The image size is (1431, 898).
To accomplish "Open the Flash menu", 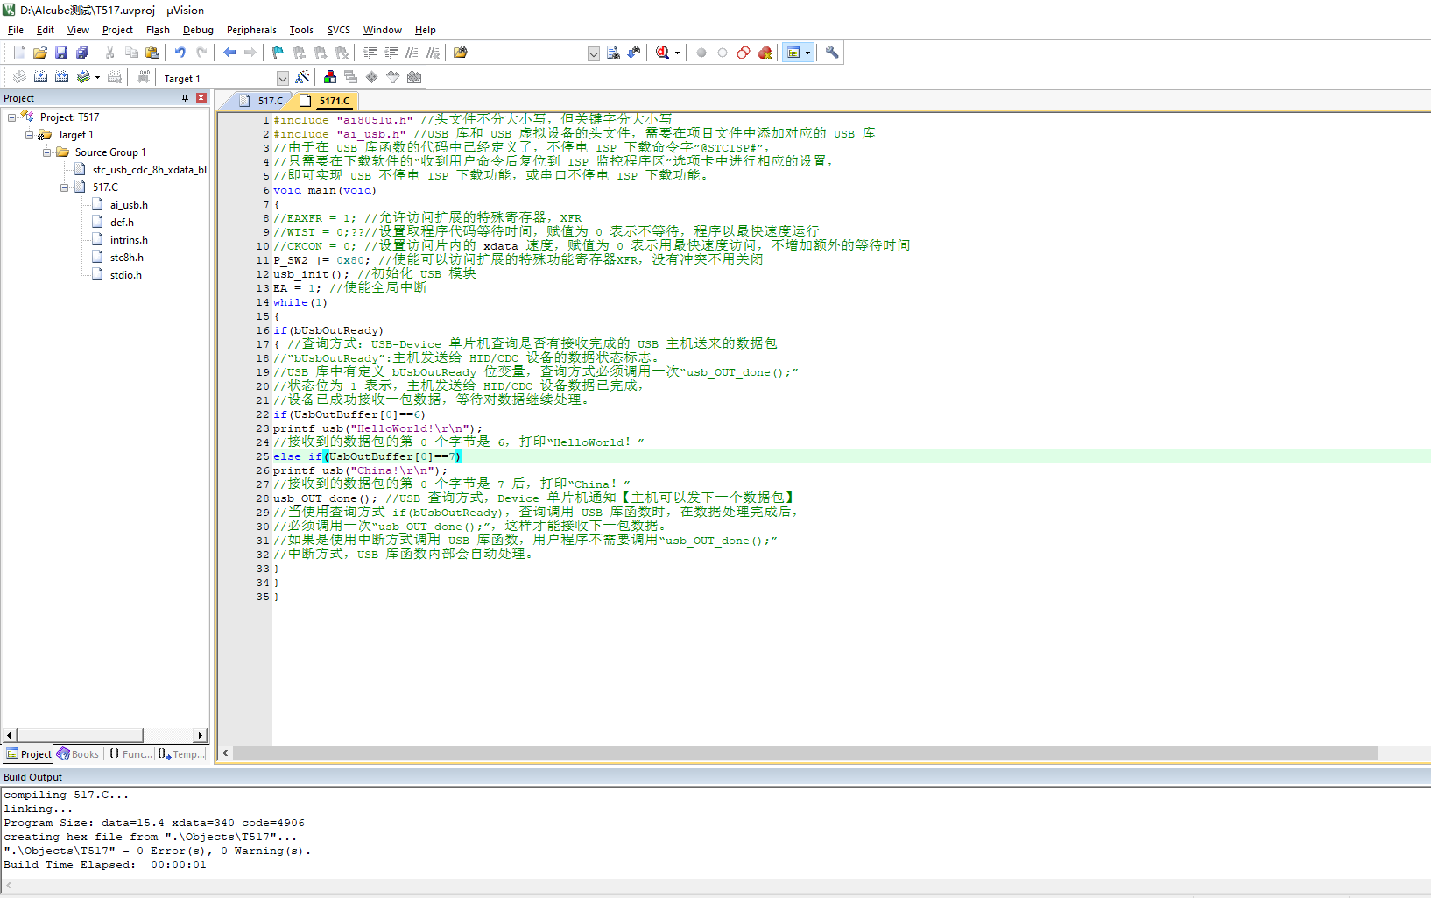I will [158, 30].
